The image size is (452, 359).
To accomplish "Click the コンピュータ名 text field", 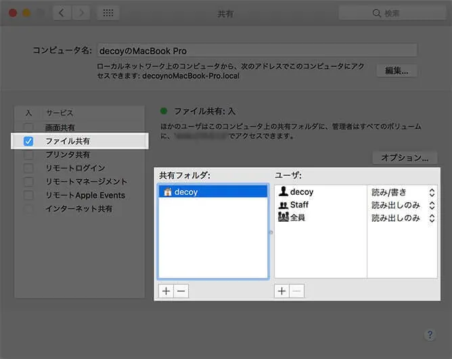I will 257,51.
